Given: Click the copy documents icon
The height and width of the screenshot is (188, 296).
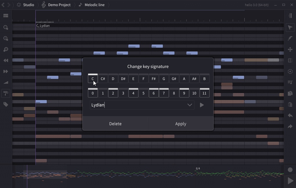Looking at the screenshot, I should pos(290,93).
